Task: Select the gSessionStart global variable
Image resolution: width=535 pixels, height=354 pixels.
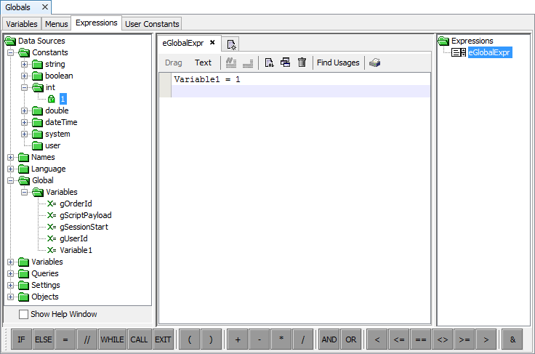Action: click(84, 227)
